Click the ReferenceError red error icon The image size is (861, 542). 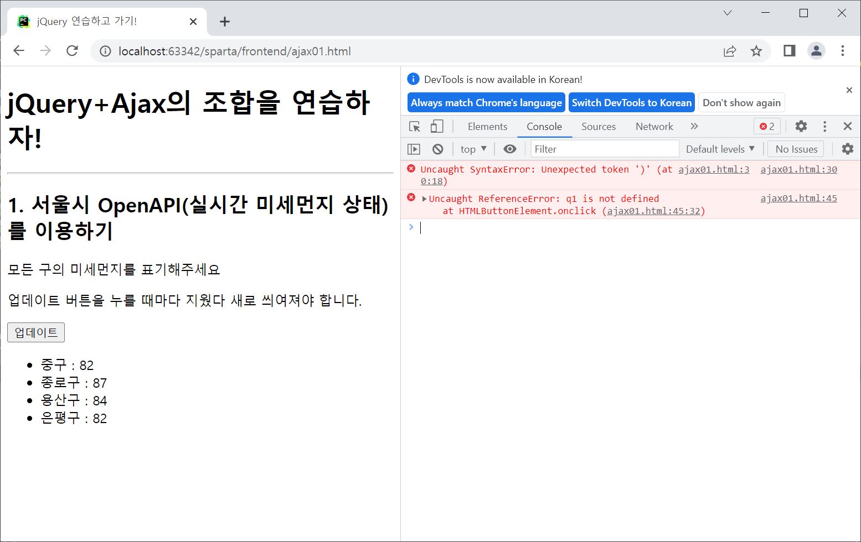[x=411, y=197]
